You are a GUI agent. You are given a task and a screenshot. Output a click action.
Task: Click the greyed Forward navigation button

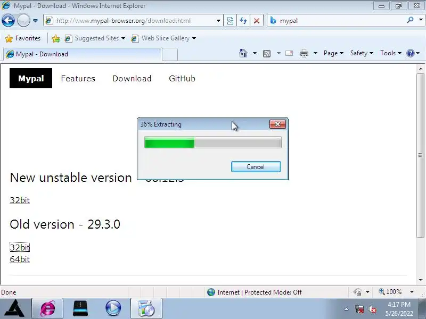23,20
